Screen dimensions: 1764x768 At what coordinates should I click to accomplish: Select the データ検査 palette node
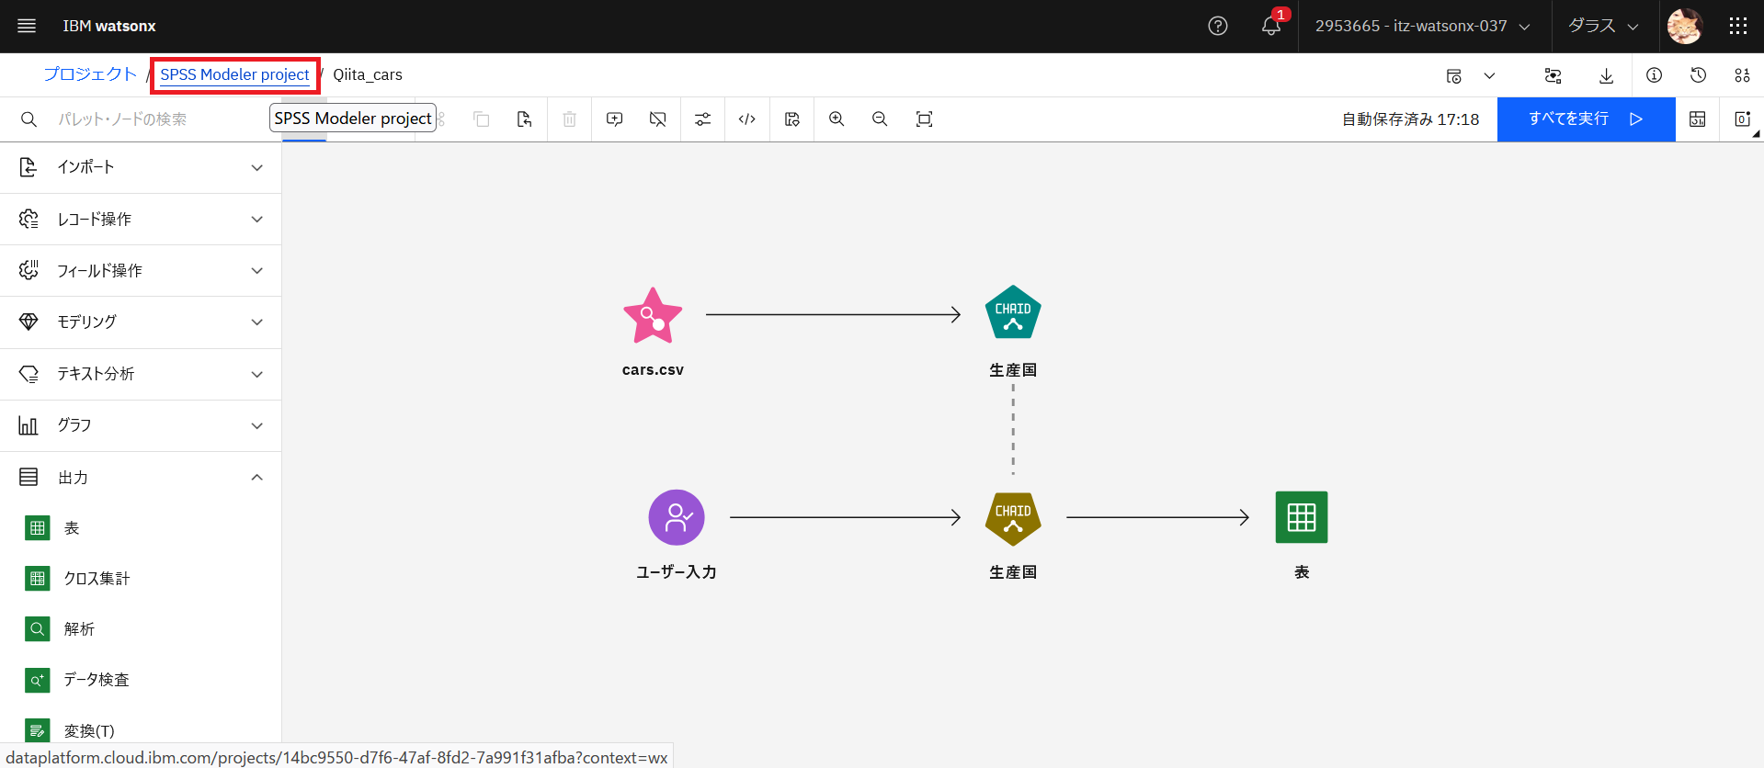coord(141,680)
